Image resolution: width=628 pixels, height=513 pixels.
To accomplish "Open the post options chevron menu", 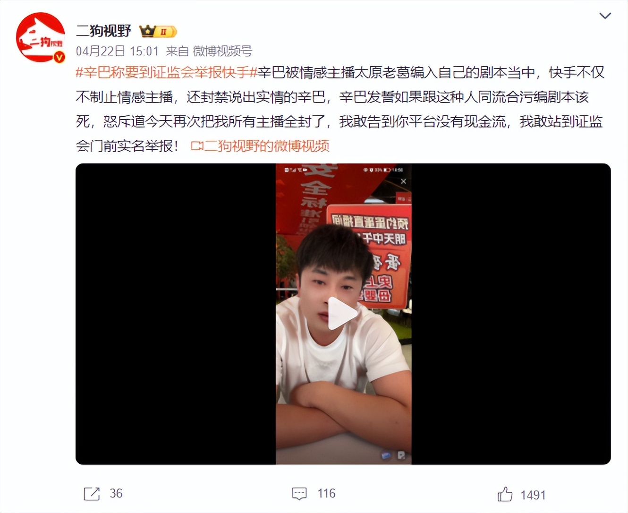I will coord(605,16).
